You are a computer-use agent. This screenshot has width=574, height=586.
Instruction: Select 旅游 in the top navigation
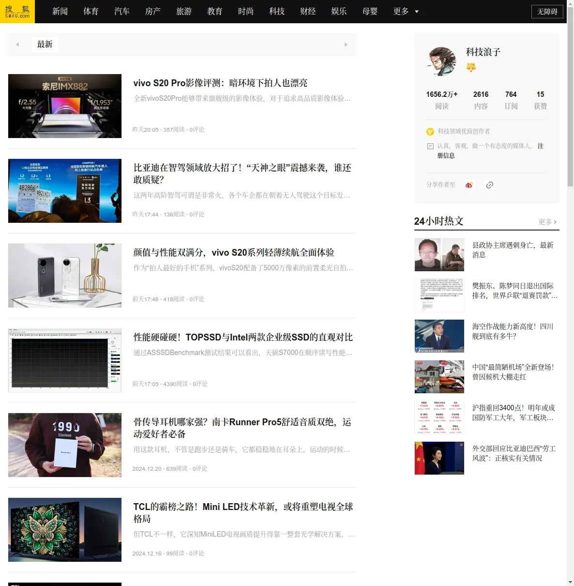pos(184,11)
